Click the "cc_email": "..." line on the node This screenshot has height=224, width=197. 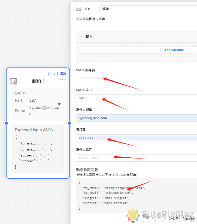[35, 149]
